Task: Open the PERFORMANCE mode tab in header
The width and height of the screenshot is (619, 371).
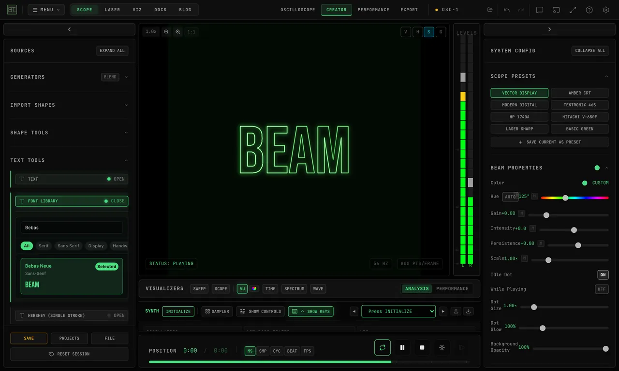Action: [x=373, y=10]
